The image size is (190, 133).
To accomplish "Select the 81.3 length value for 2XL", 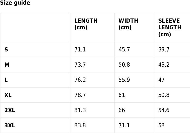I will [80, 110].
